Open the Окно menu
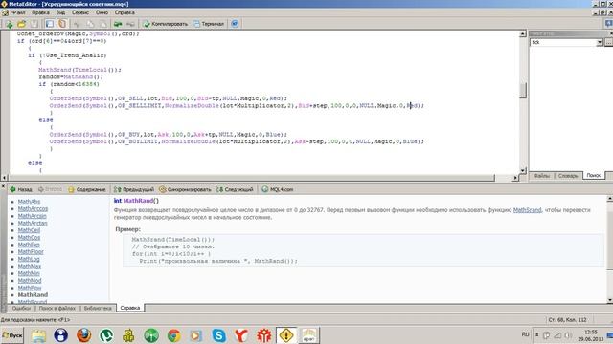This screenshot has width=613, height=344. (x=102, y=12)
